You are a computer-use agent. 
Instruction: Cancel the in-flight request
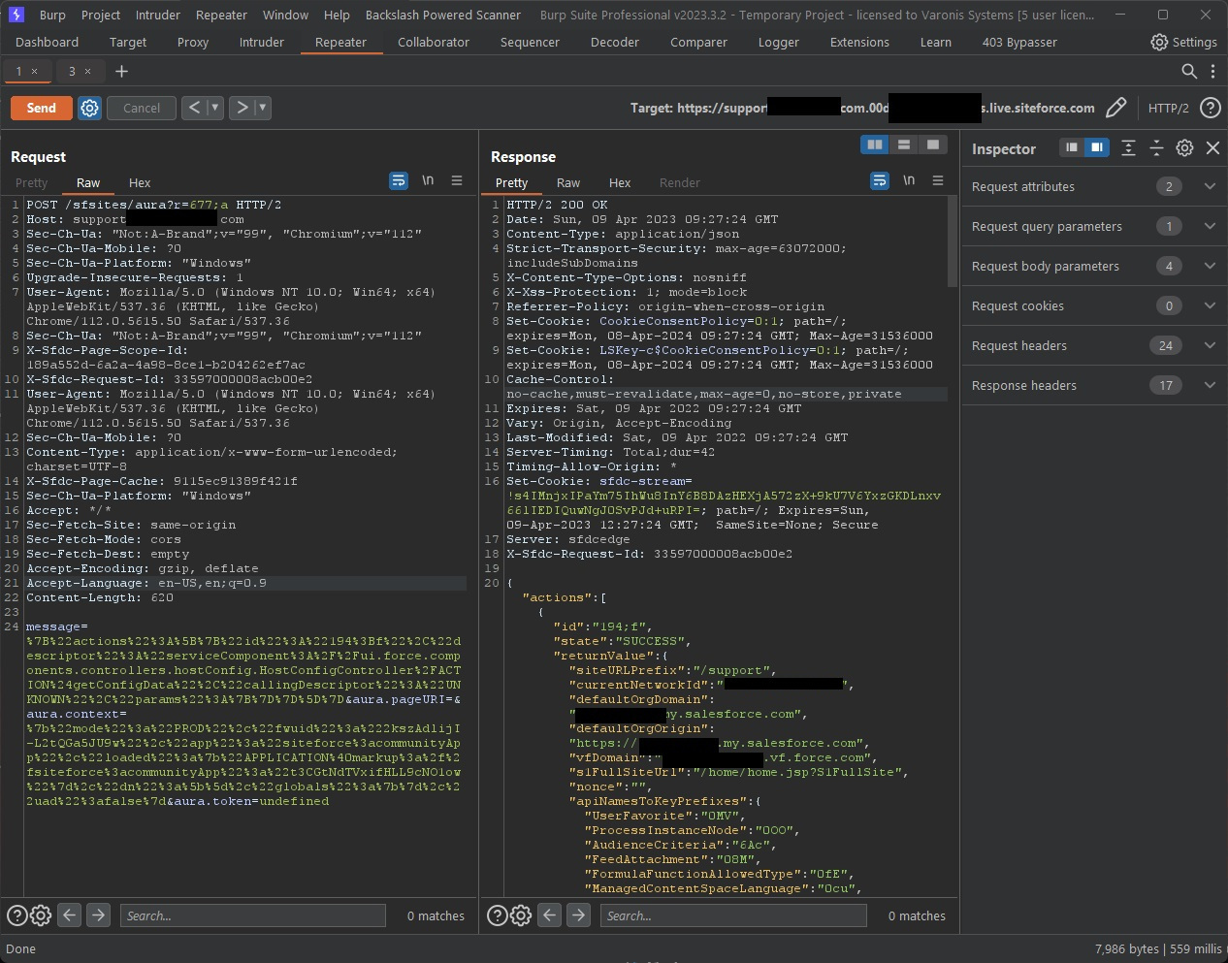[x=142, y=108]
